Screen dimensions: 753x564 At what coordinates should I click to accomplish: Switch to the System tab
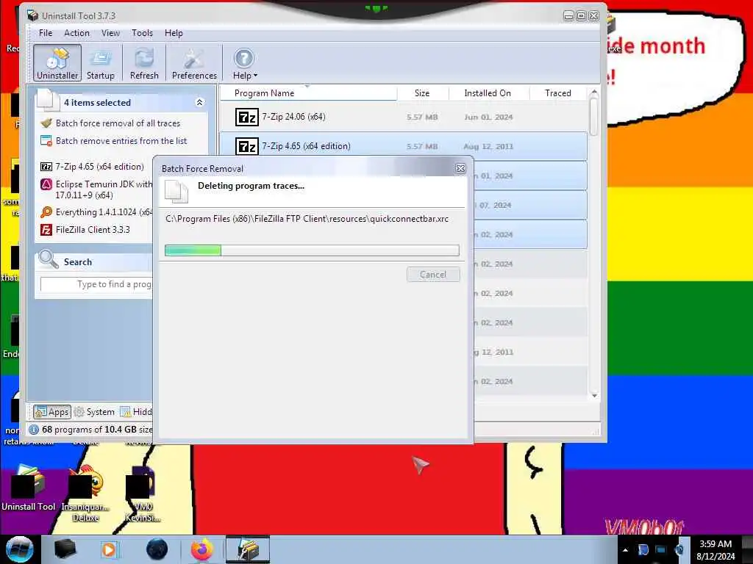click(95, 412)
